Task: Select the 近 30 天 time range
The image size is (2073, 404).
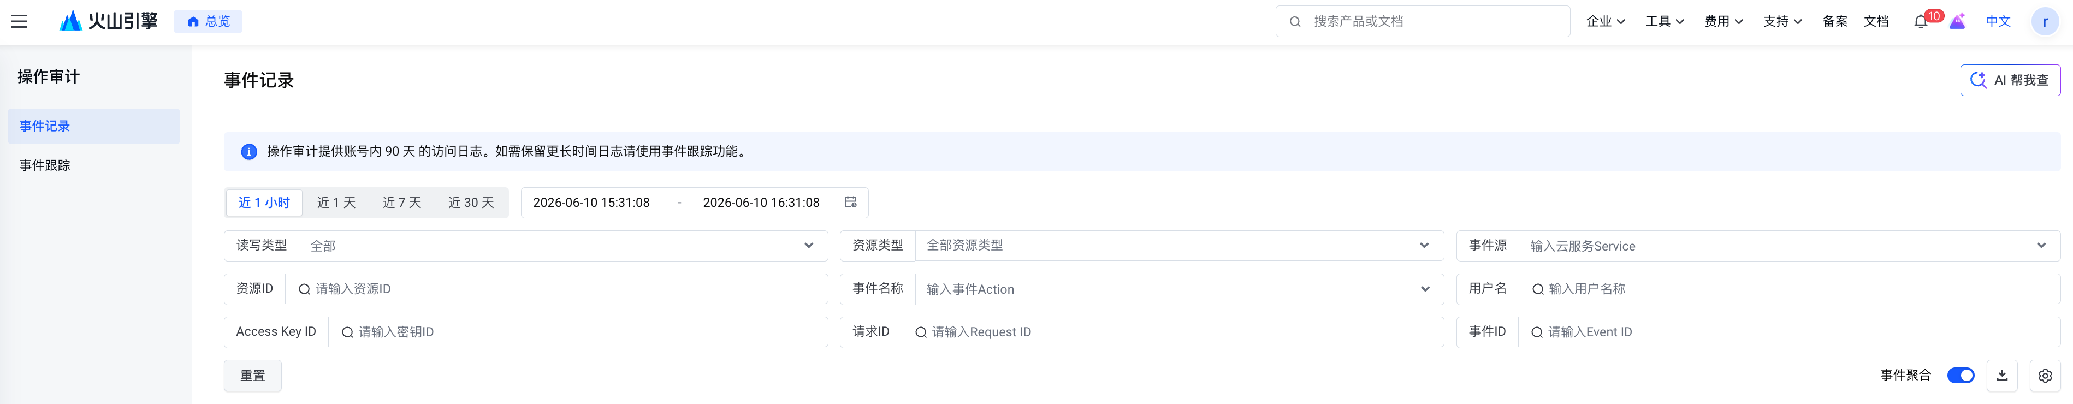Action: point(471,203)
